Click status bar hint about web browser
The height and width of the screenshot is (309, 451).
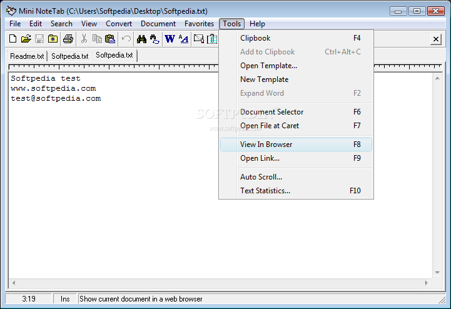[x=141, y=299]
